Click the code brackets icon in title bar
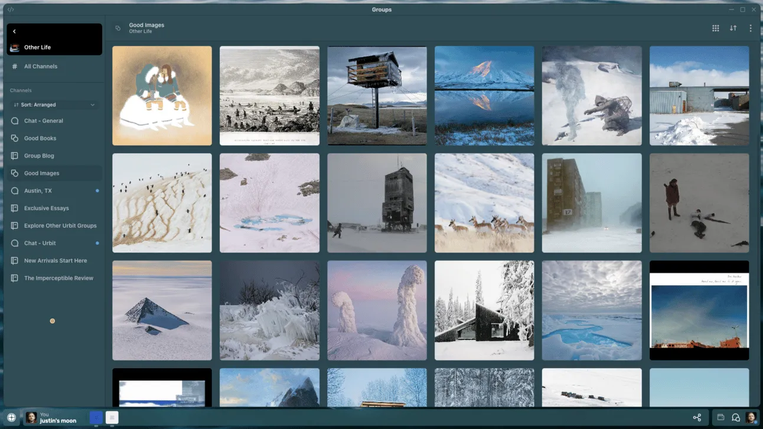 (x=11, y=9)
